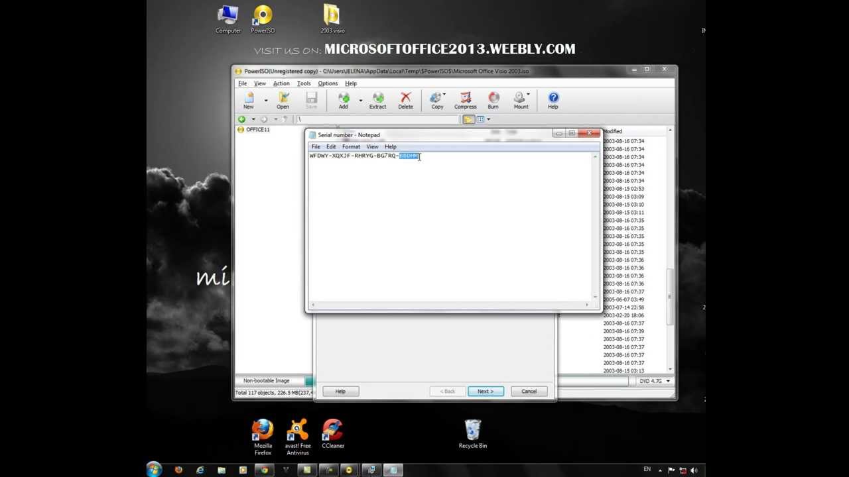Open the Mount button dropdown arrow
The height and width of the screenshot is (477, 849).
[x=529, y=95]
